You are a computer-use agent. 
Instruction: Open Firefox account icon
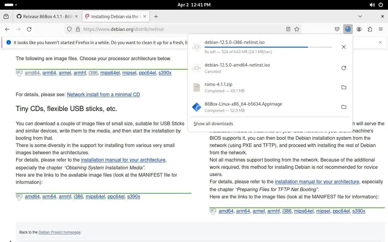(359, 29)
